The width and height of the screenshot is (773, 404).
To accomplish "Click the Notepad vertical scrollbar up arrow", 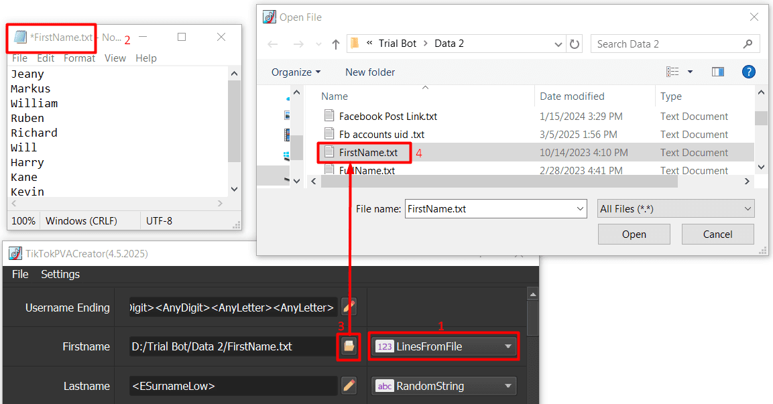I will 234,74.
